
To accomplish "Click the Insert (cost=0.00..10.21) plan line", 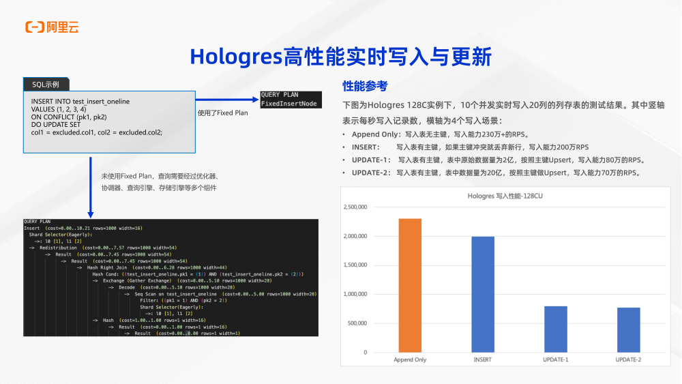I will click(83, 228).
